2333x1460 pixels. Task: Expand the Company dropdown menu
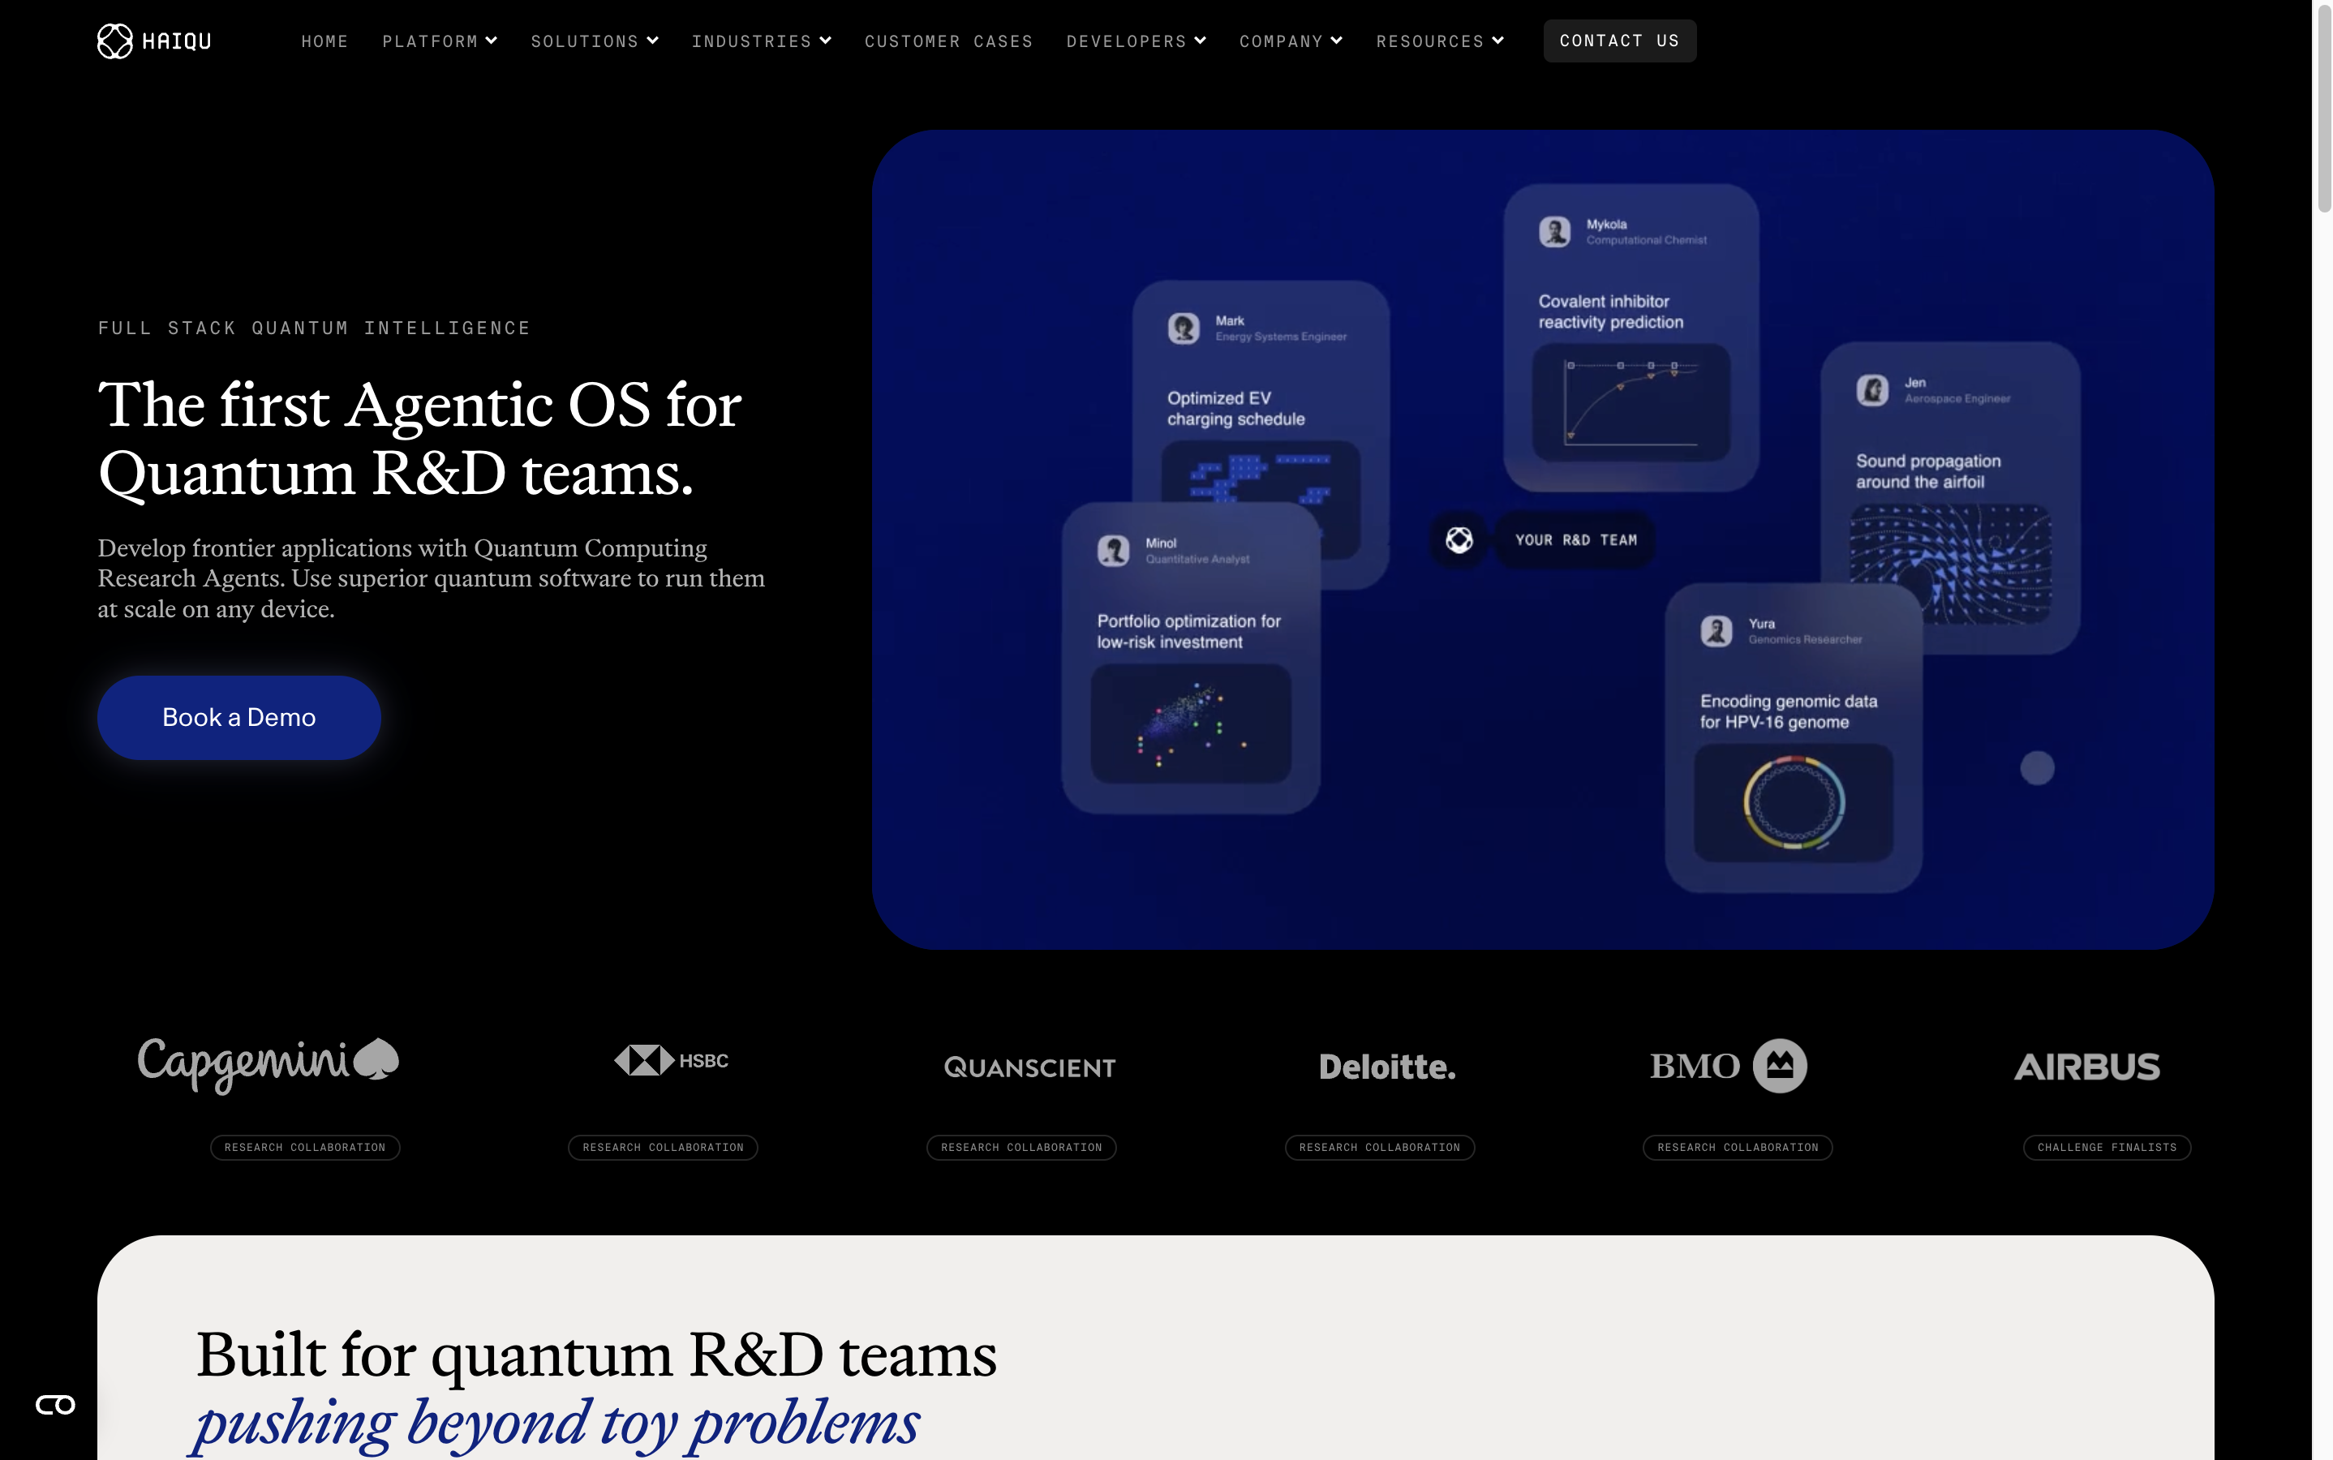click(x=1291, y=41)
